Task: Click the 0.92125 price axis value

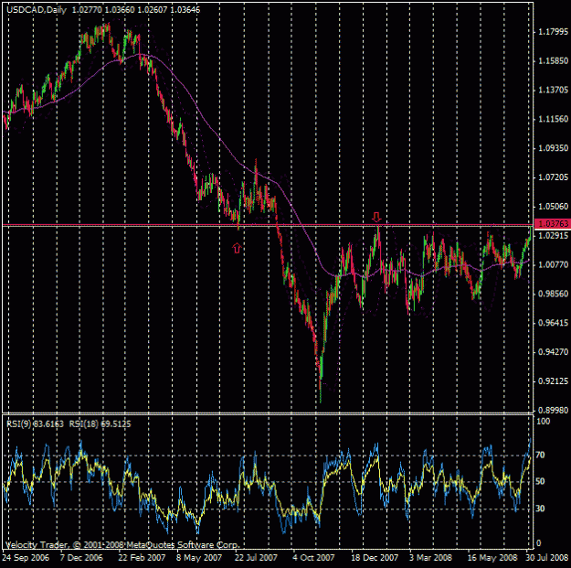Action: (x=553, y=381)
